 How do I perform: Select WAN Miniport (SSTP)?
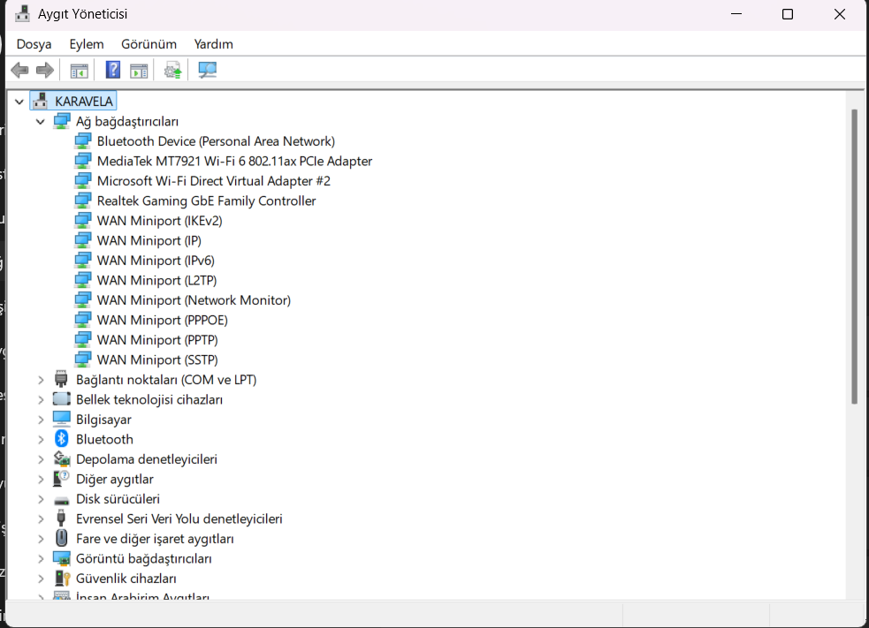point(157,360)
